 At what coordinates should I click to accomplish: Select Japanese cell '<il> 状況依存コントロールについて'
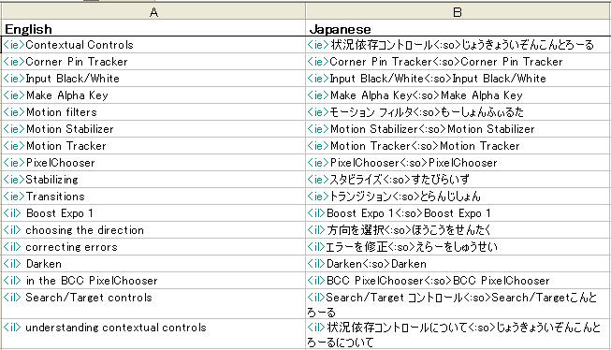pyautogui.click(x=458, y=334)
